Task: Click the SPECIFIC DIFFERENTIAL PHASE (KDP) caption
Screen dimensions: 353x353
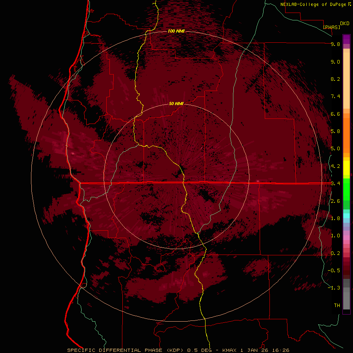Action: (126, 350)
